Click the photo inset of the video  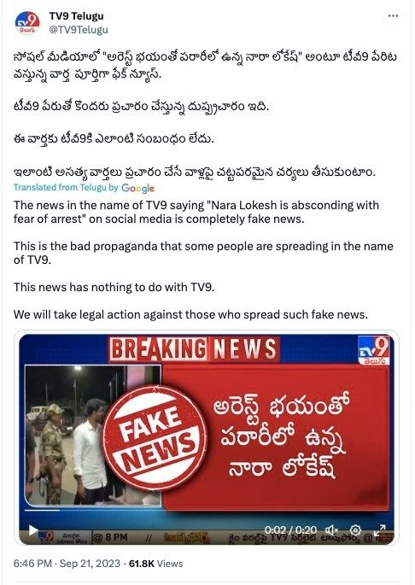pos(93,435)
